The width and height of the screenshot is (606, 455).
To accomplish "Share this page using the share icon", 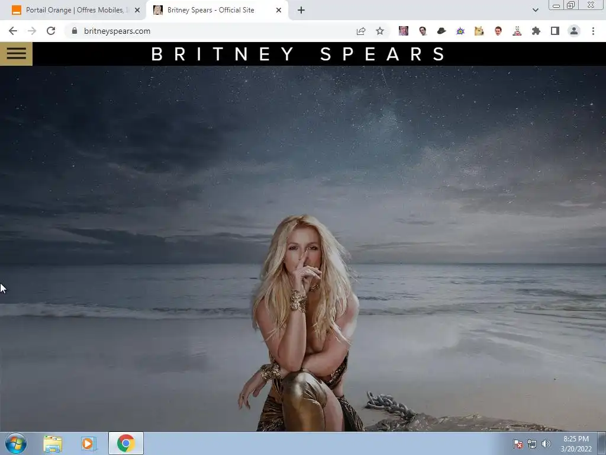I will pos(361,31).
